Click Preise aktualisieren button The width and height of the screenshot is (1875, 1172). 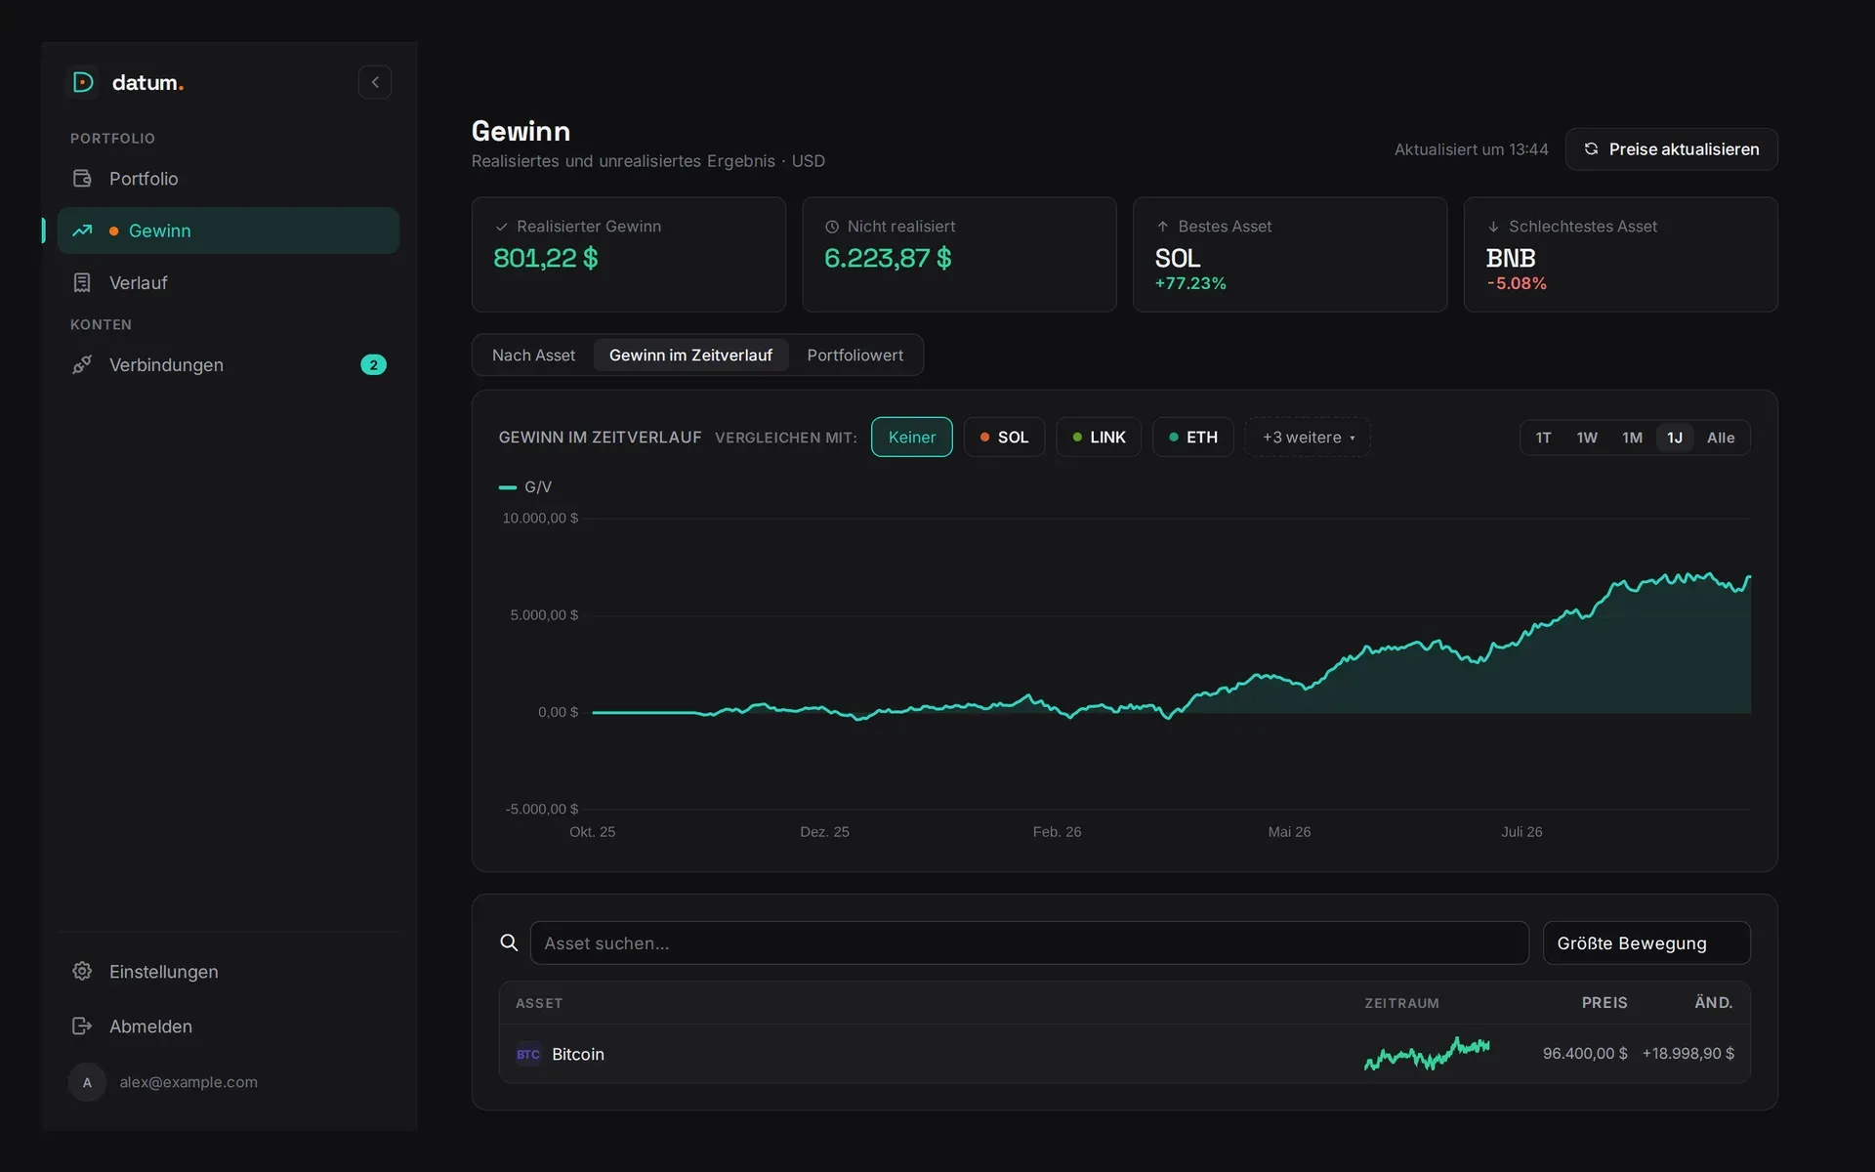[x=1671, y=149]
